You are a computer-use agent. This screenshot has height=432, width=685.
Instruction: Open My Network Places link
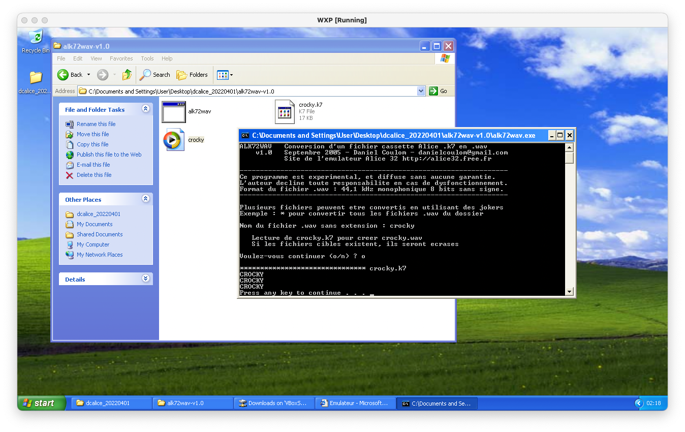100,255
